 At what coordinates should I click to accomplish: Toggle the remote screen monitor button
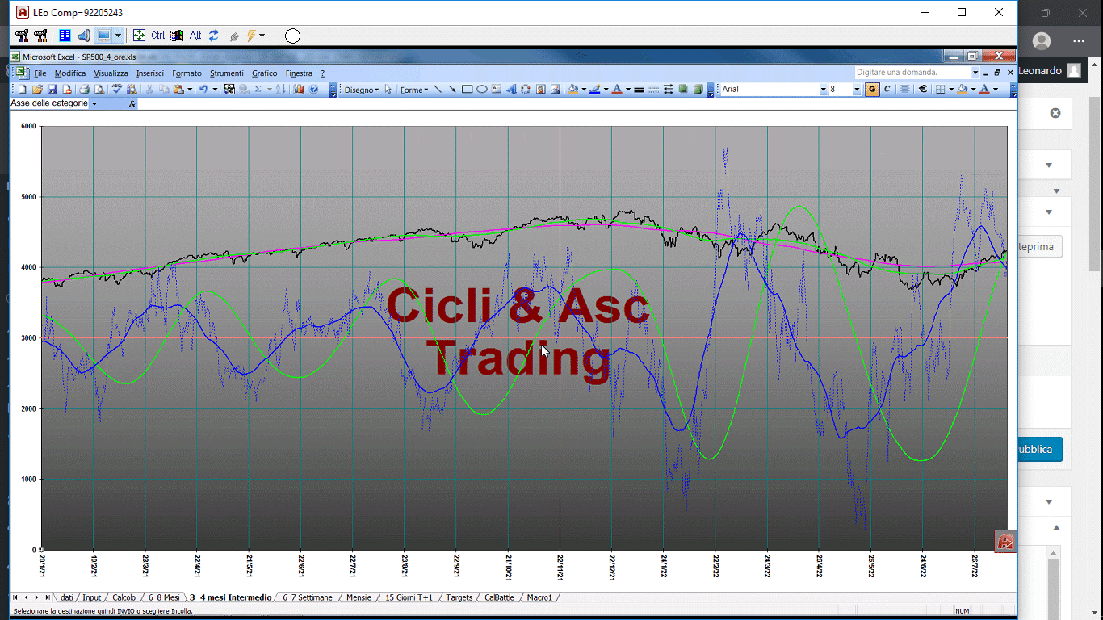(x=103, y=36)
